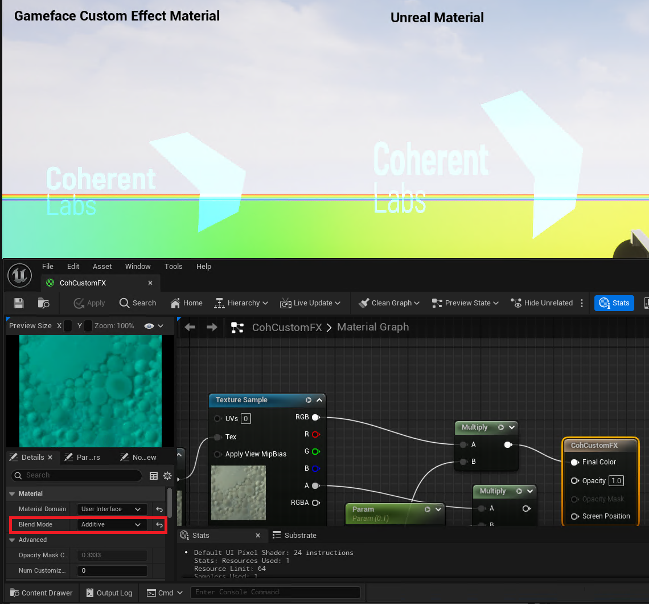Open the Asset menu
The width and height of the screenshot is (649, 604).
[102, 266]
